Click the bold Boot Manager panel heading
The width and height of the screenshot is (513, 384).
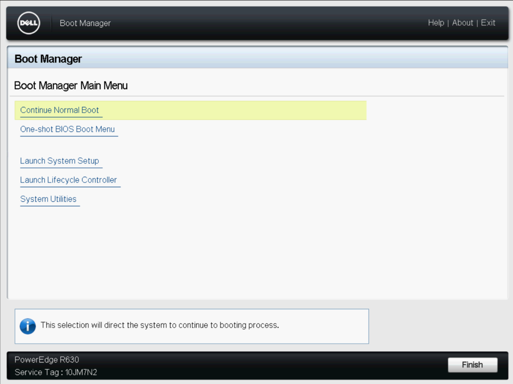pyautogui.click(x=48, y=59)
